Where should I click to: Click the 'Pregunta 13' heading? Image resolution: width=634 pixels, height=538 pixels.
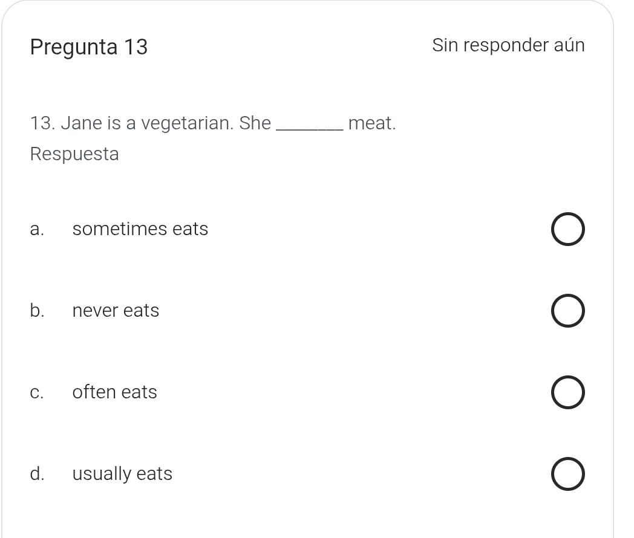click(89, 47)
